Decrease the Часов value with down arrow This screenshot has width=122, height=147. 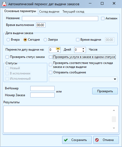(83, 51)
